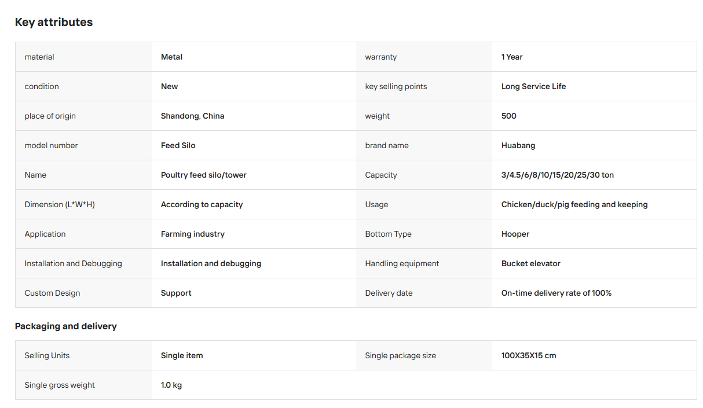Select the Farming industry application value
Viewport: 703px width, 408px height.
click(193, 234)
